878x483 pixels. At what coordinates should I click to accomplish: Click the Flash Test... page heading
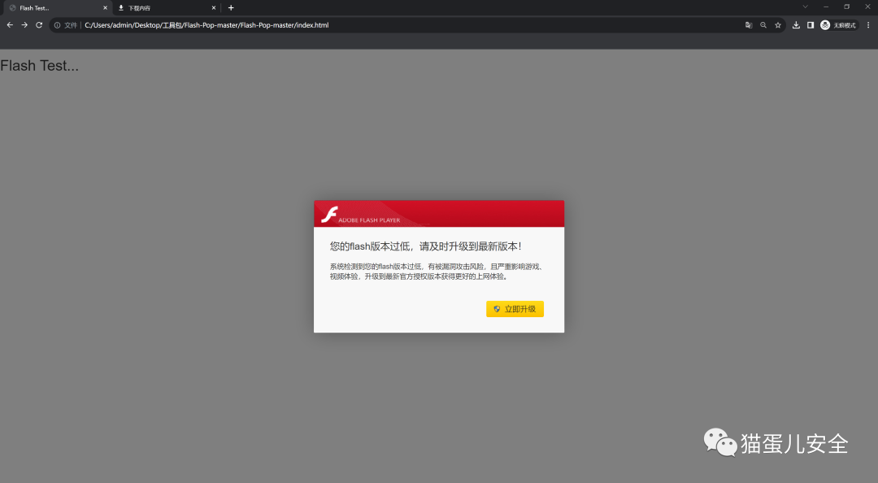(39, 66)
